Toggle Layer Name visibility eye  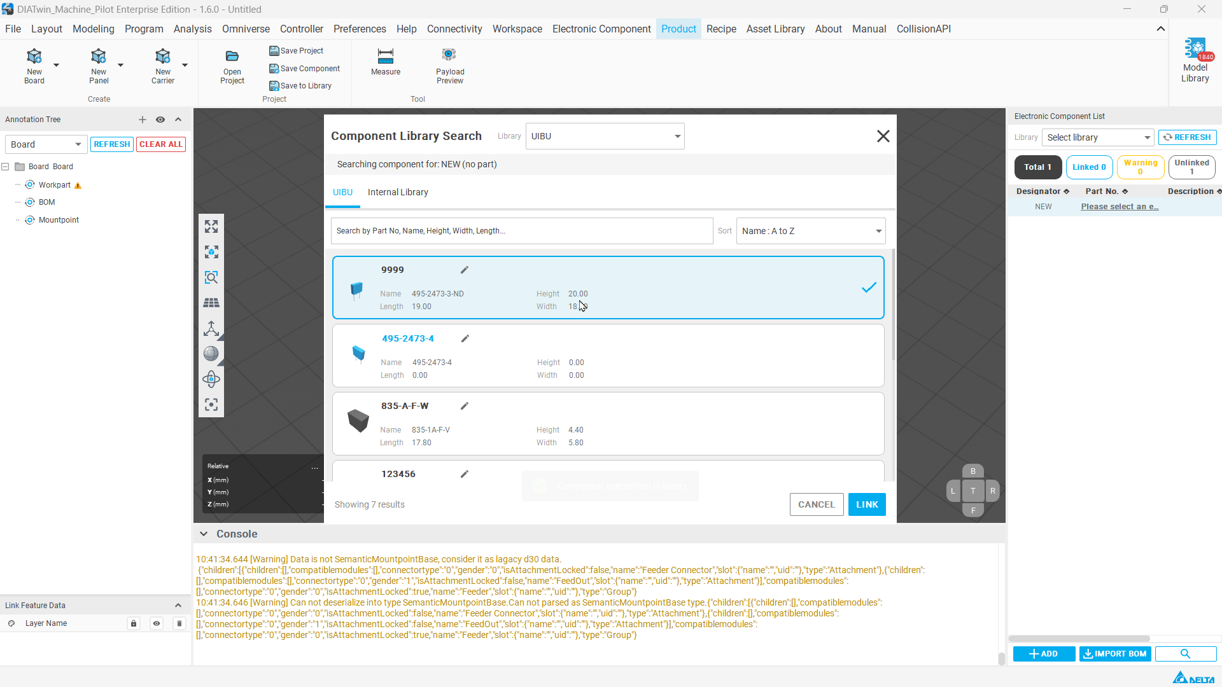157,623
